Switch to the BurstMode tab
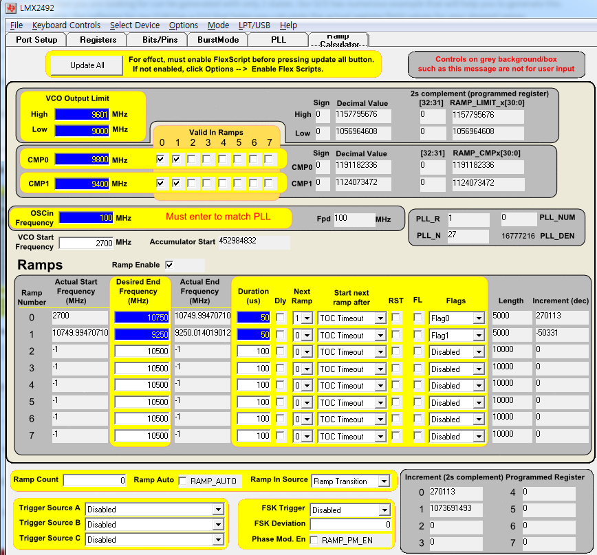 [x=218, y=40]
